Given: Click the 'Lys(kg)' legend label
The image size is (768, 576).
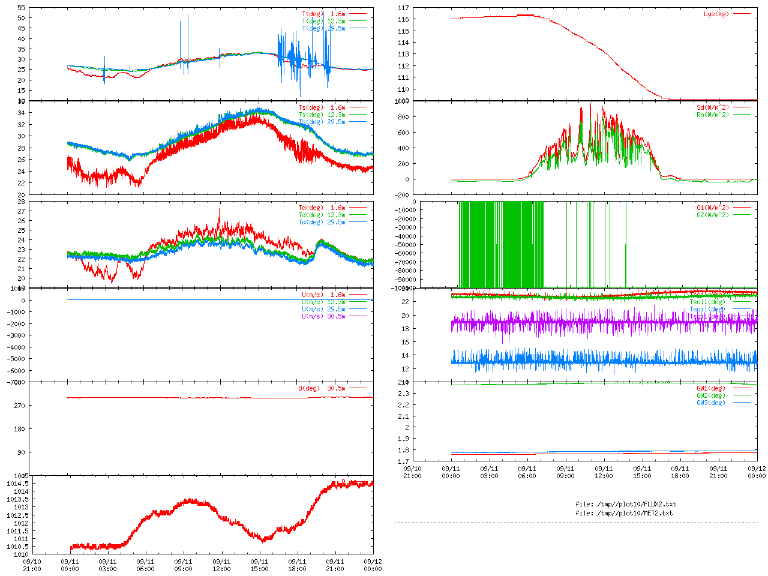Looking at the screenshot, I should coord(717,14).
